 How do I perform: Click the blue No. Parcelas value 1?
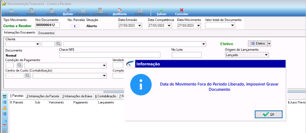click(x=75, y=26)
